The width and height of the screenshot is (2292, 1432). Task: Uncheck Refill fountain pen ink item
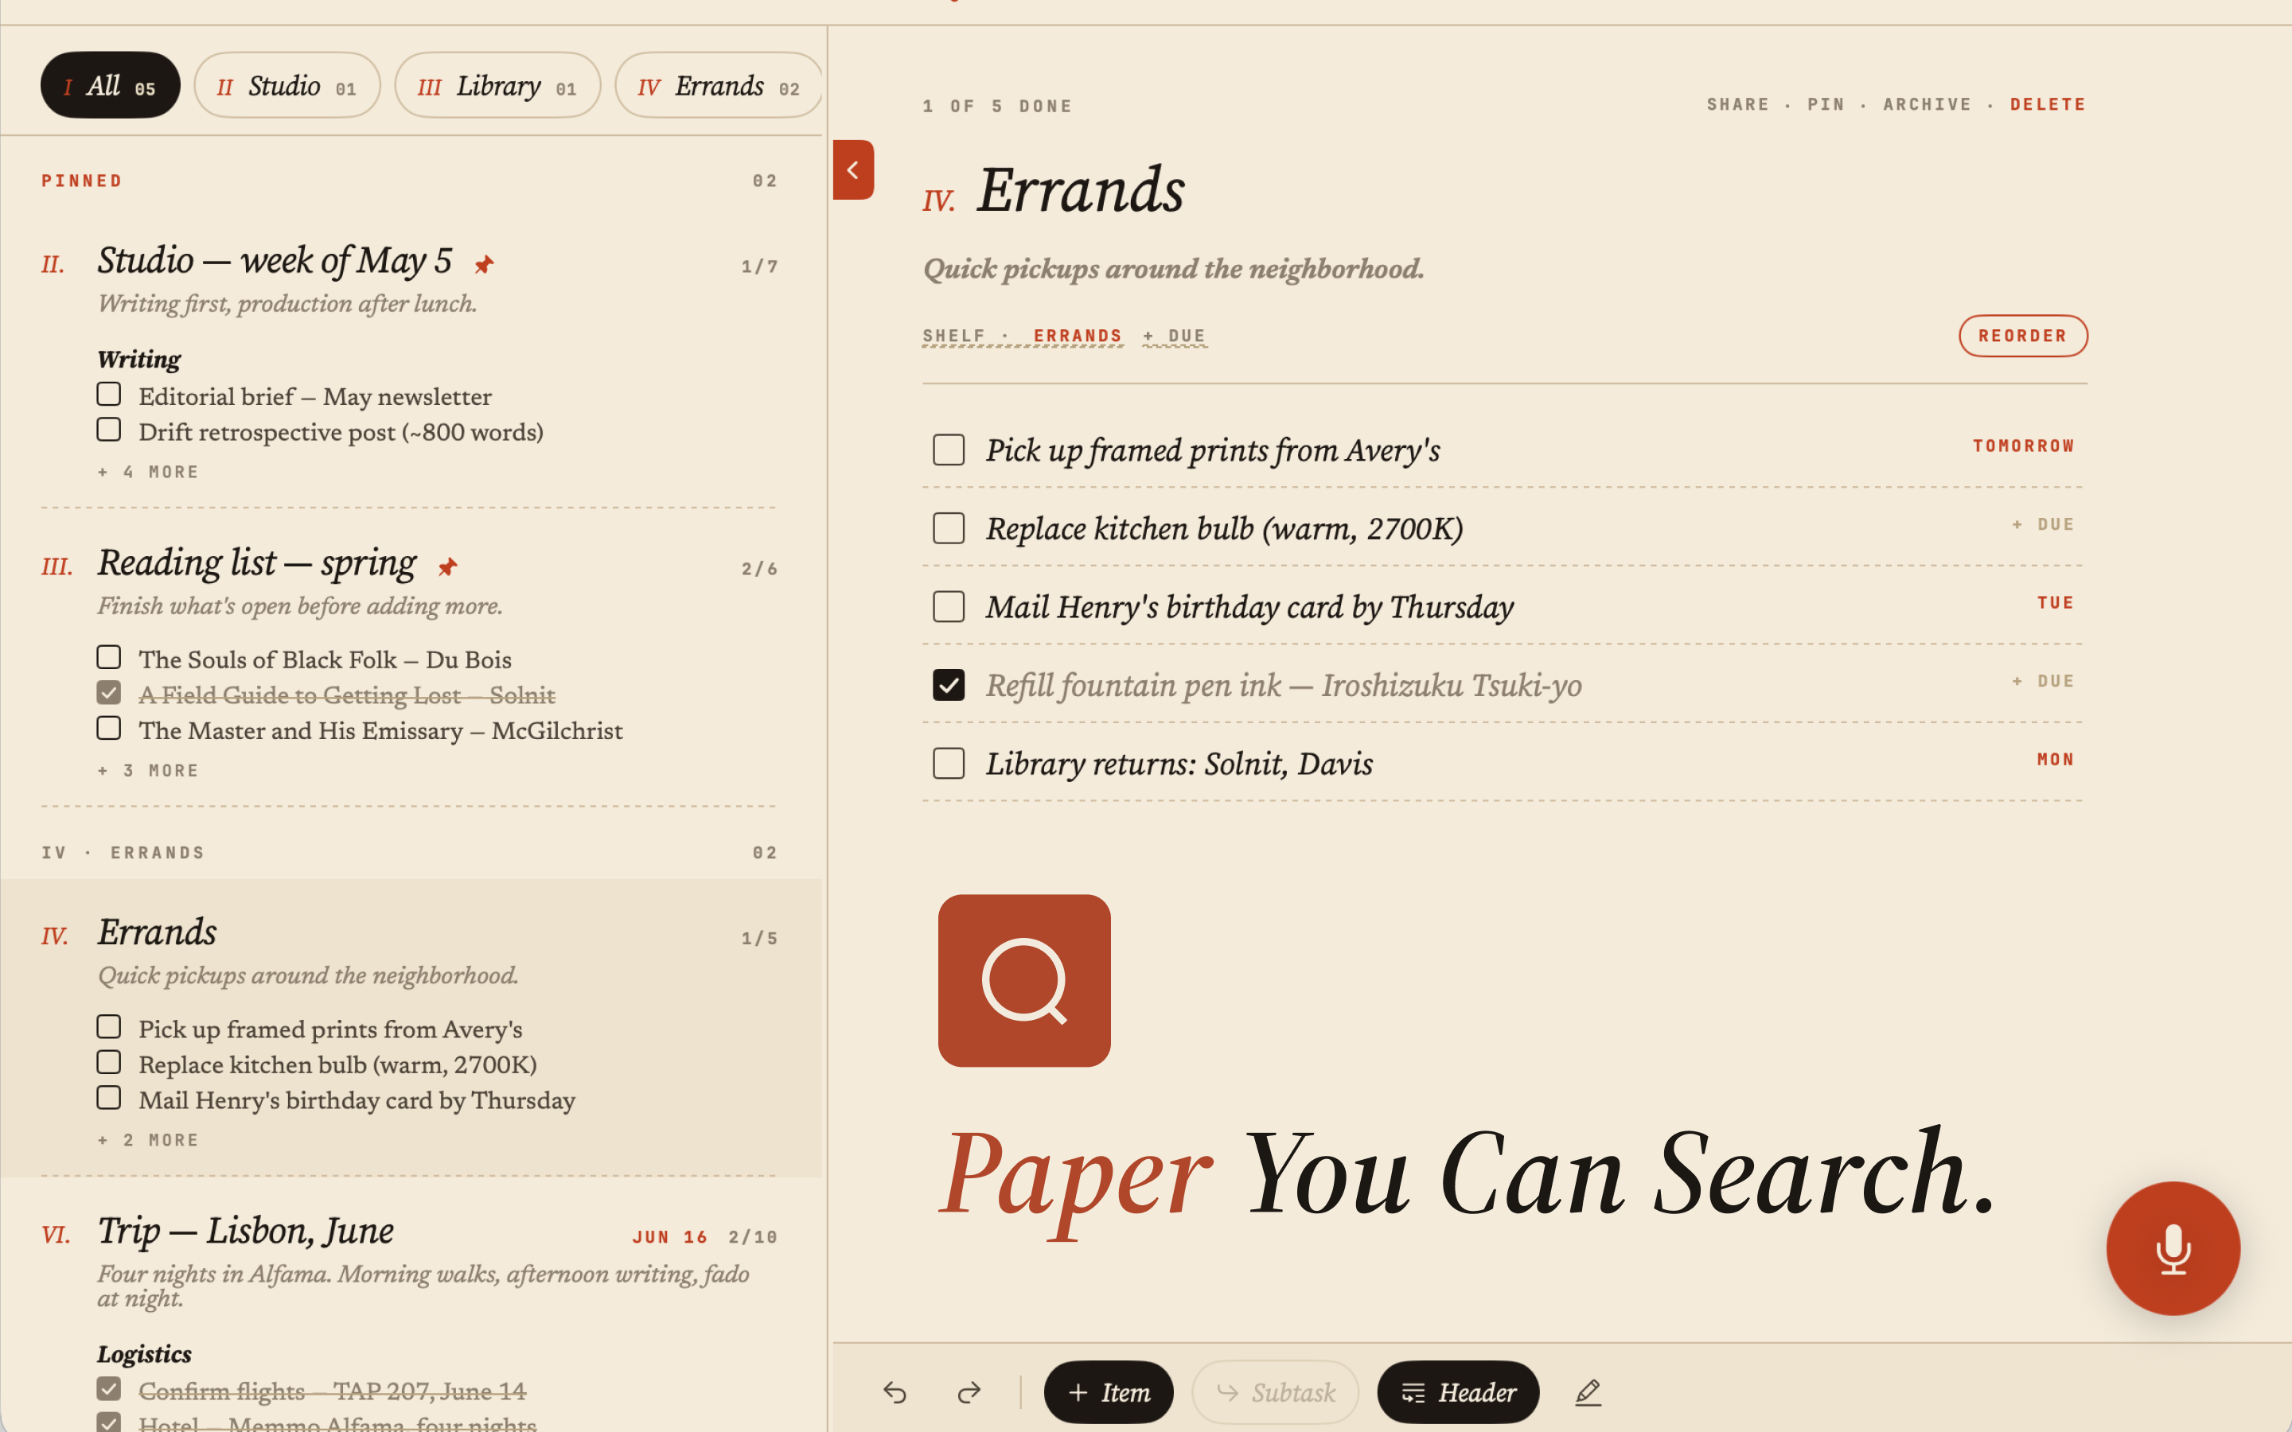pyautogui.click(x=948, y=685)
